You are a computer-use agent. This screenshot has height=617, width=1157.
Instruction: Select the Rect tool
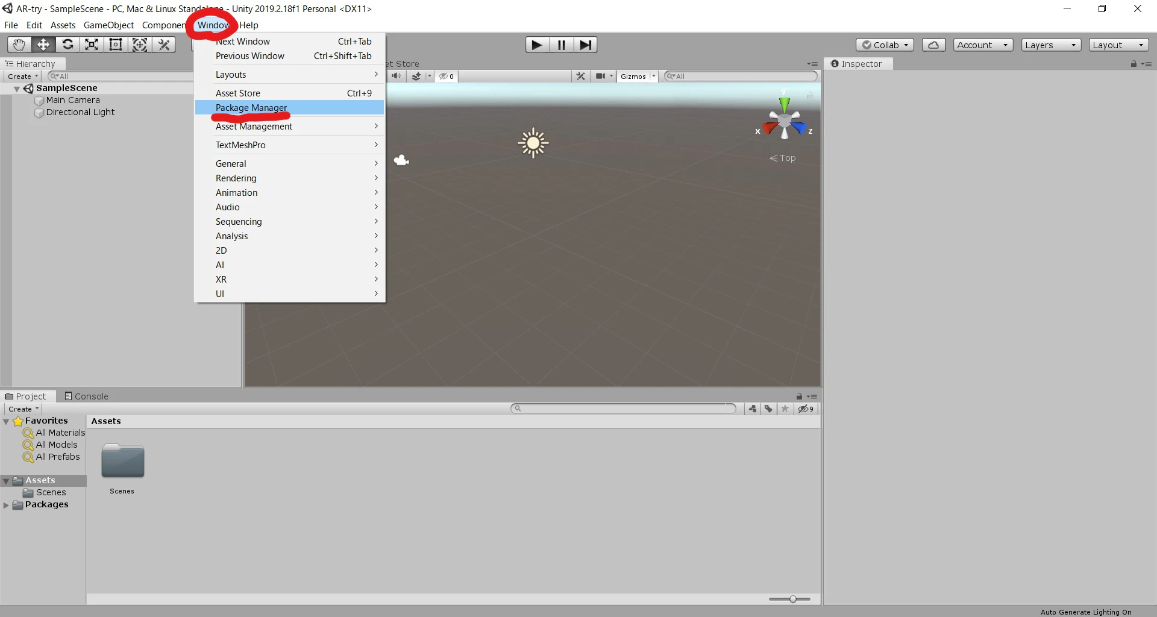point(116,45)
